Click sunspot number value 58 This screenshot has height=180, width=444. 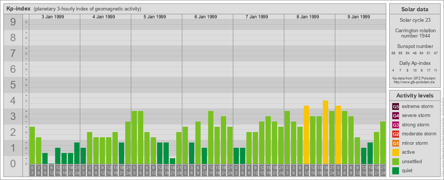pos(394,53)
